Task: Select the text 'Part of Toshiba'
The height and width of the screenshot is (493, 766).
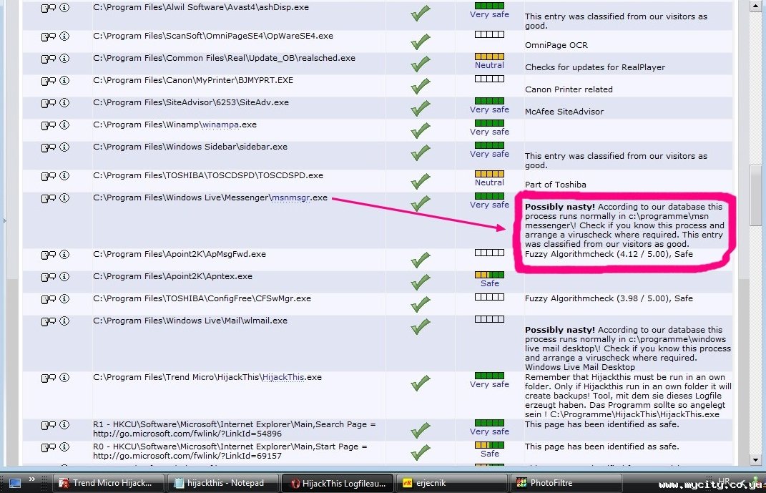Action: click(556, 185)
